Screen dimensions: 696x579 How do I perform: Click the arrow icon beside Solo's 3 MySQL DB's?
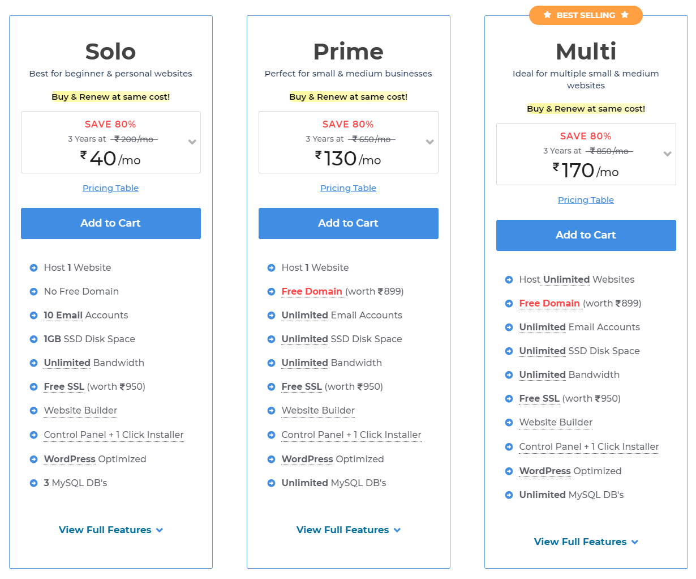tap(33, 483)
